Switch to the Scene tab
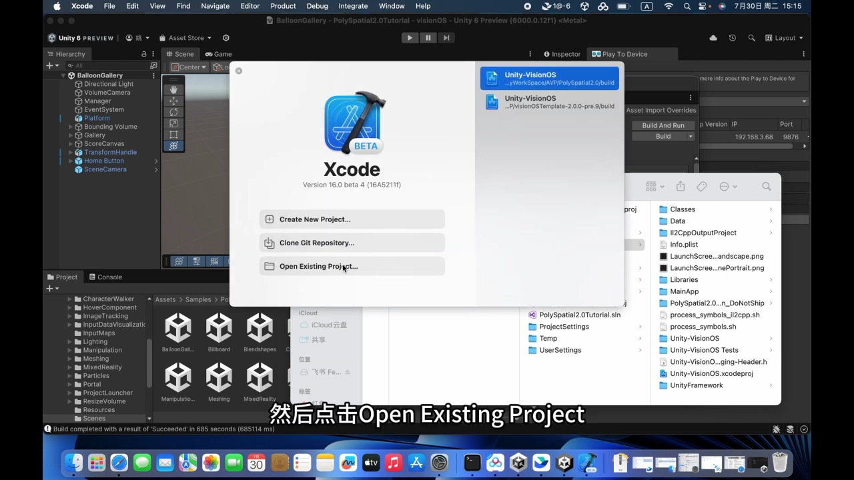The height and width of the screenshot is (480, 854). (180, 54)
